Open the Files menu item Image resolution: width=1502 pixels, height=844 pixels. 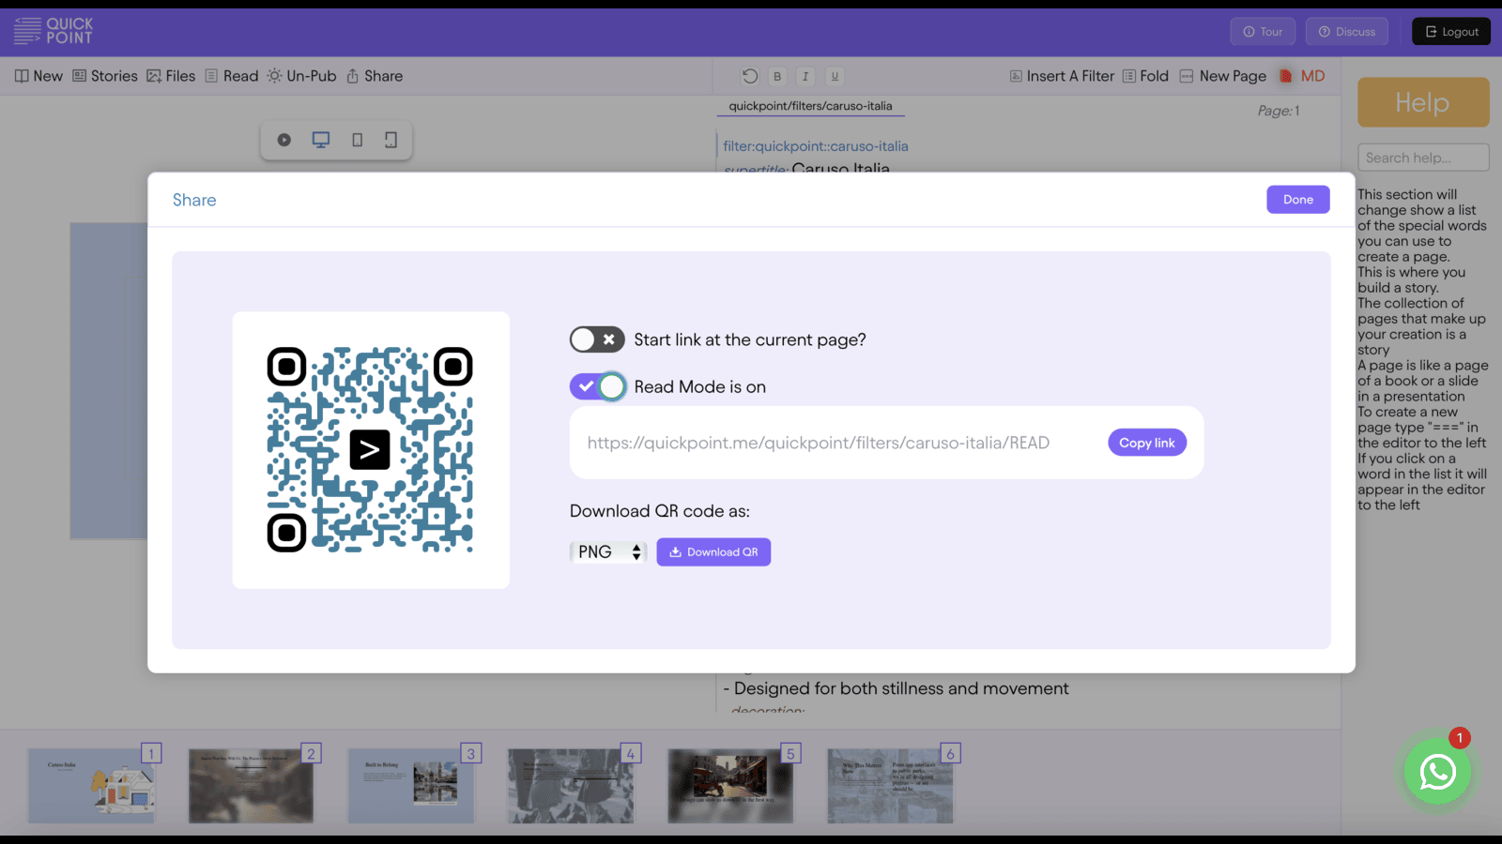(171, 76)
